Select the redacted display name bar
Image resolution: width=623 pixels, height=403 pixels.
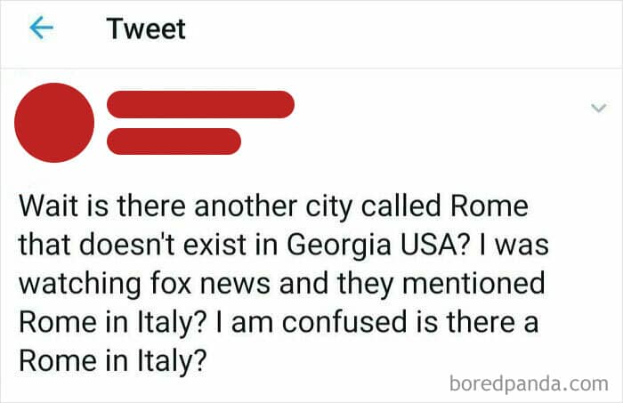tap(200, 104)
